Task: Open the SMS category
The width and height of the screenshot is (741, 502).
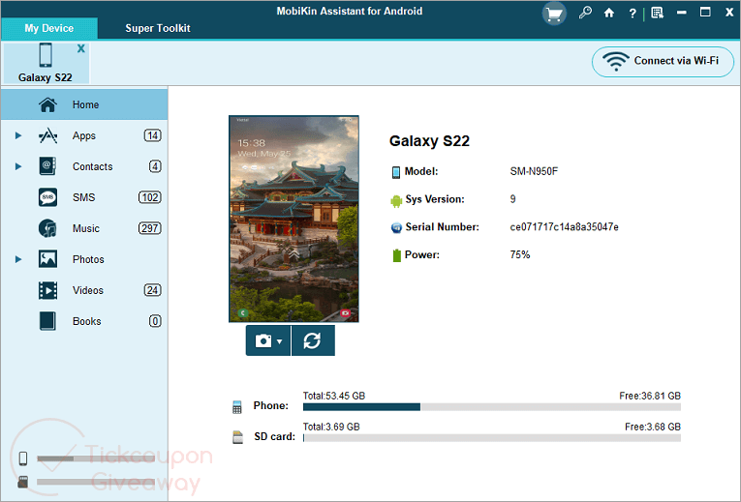Action: [x=84, y=197]
